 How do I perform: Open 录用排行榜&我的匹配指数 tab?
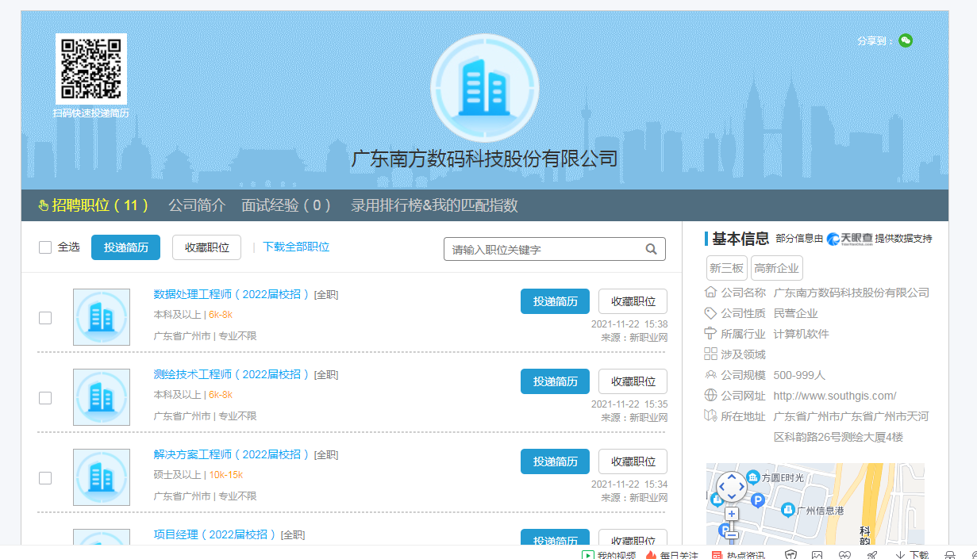pos(434,205)
